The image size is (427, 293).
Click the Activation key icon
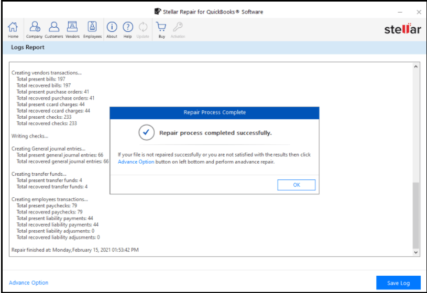[178, 29]
